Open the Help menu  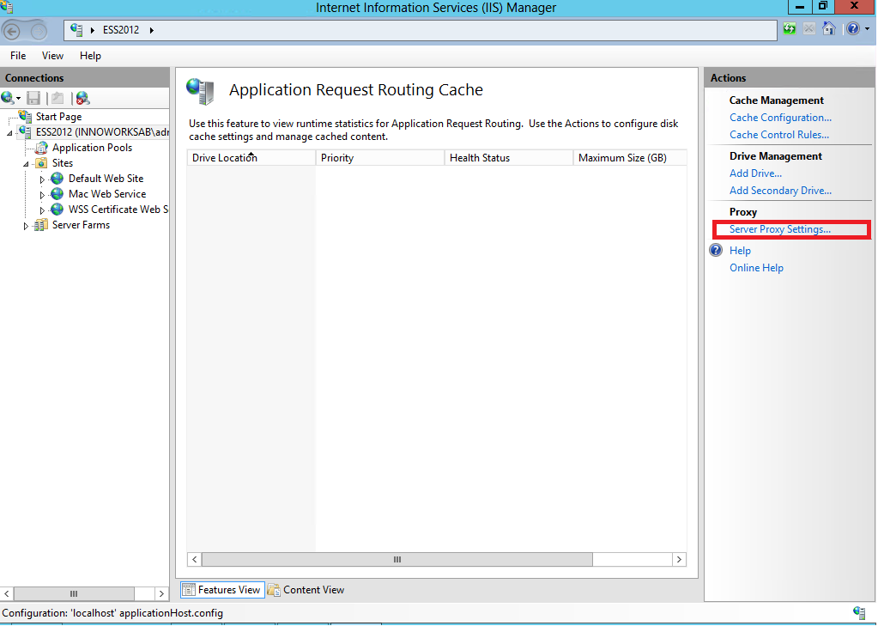90,56
